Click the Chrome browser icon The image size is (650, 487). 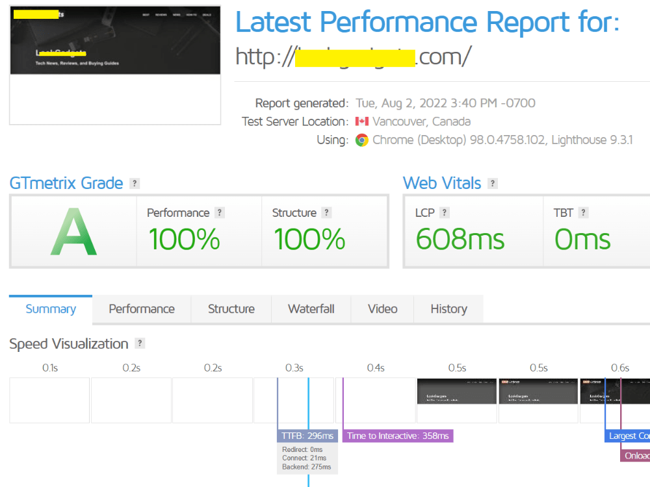[362, 140]
